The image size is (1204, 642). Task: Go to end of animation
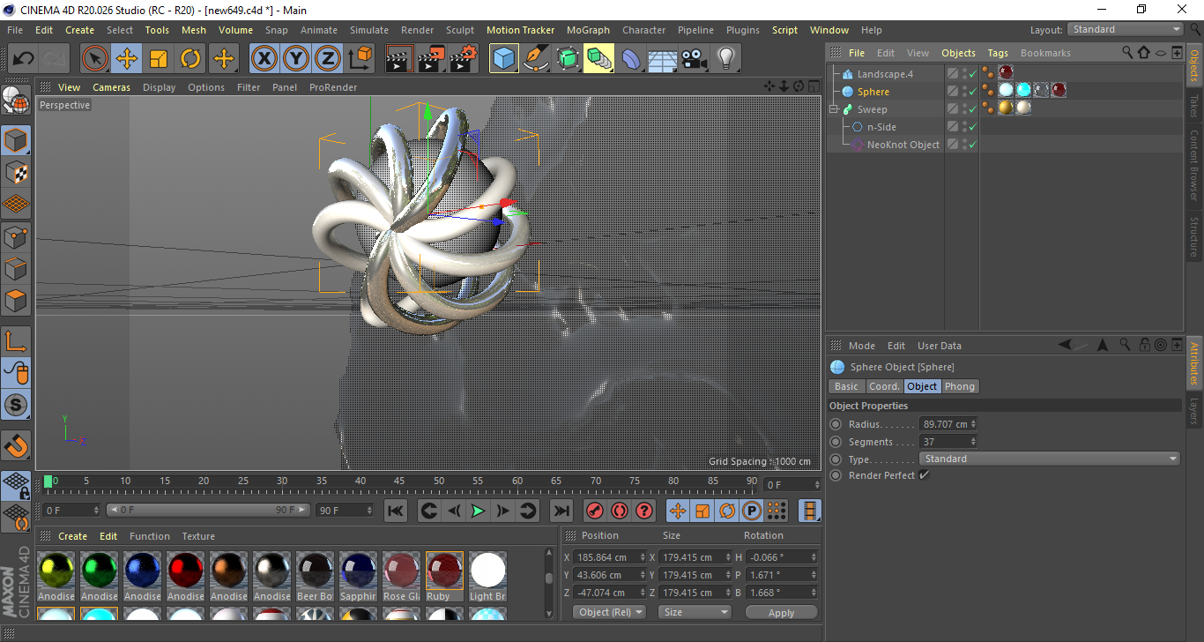click(x=561, y=511)
